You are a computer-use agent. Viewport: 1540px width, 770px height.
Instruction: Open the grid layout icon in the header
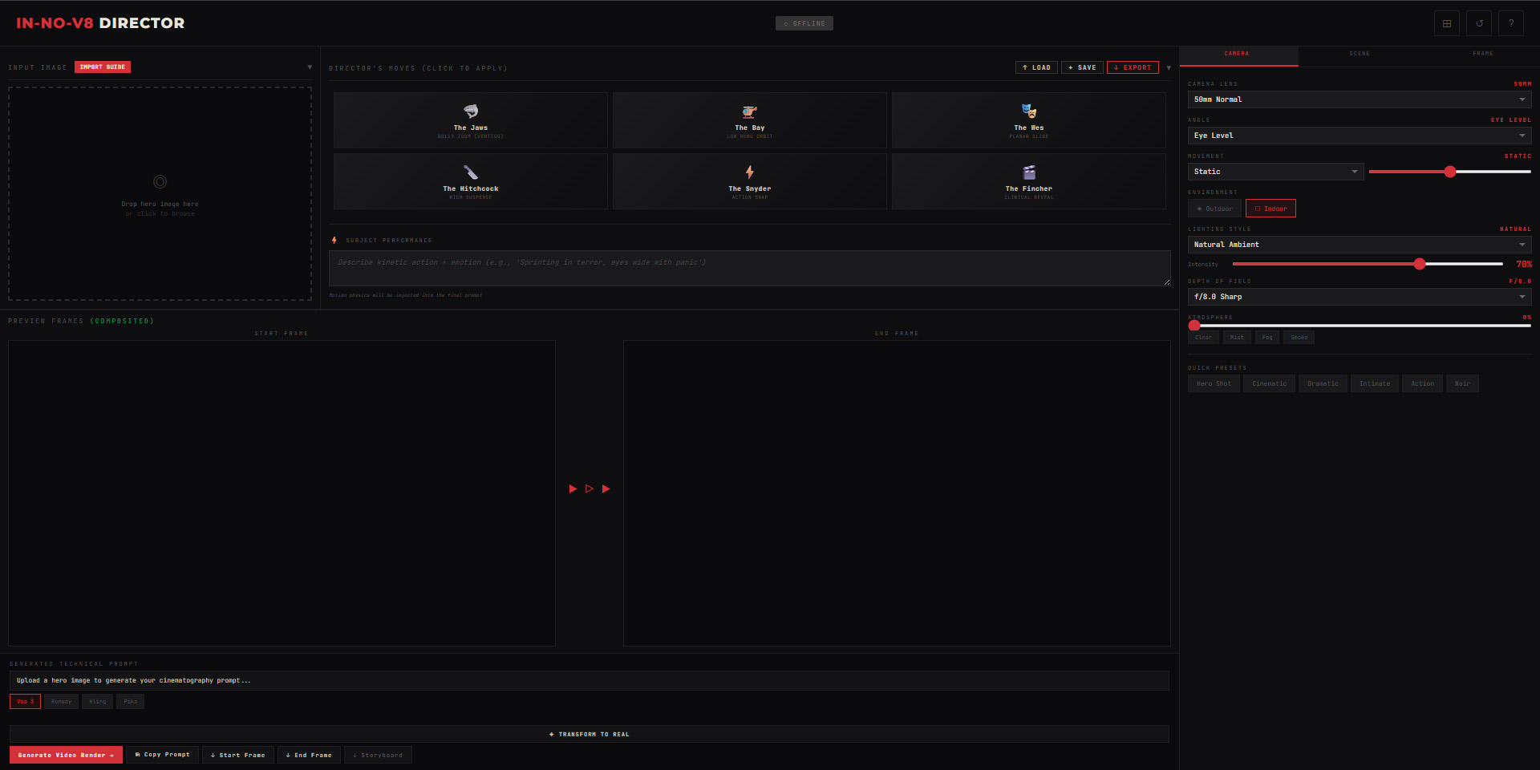1447,22
